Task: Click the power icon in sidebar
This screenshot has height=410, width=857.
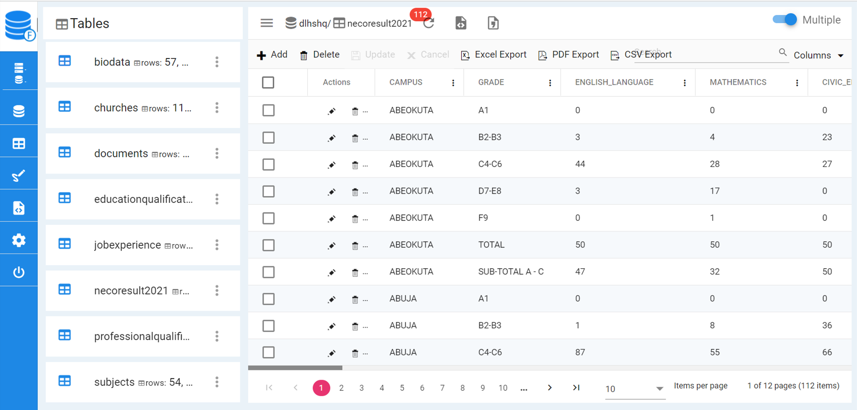Action: click(x=19, y=272)
